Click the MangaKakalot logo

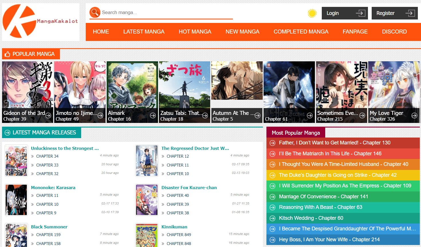[x=40, y=22]
